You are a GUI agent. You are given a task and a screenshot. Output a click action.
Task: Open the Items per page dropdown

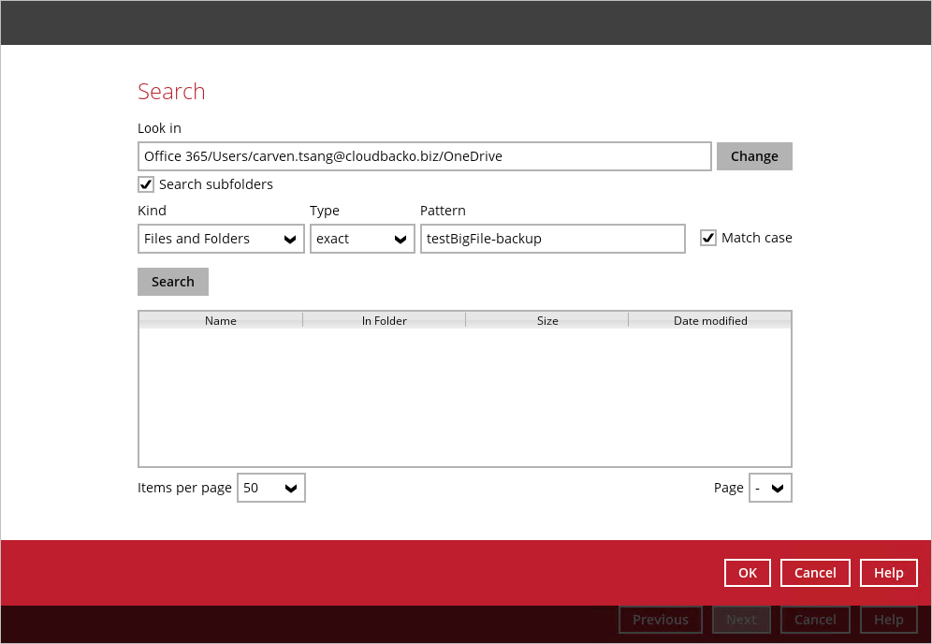tap(271, 488)
